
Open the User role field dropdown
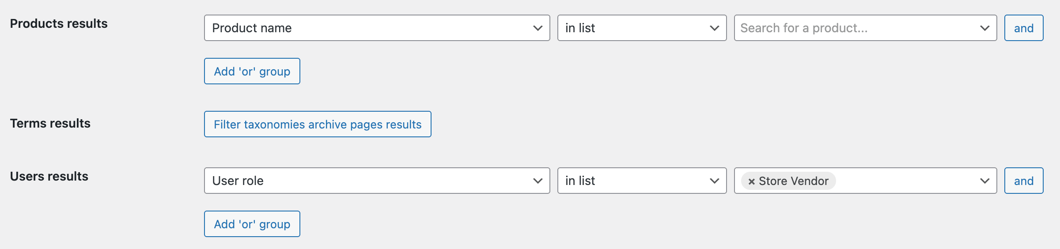pos(371,181)
